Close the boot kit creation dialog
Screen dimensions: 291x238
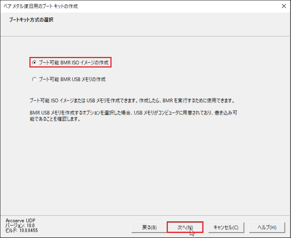coord(284,6)
